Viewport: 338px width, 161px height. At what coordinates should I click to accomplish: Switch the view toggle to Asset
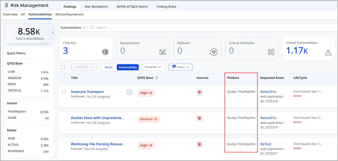[109, 67]
